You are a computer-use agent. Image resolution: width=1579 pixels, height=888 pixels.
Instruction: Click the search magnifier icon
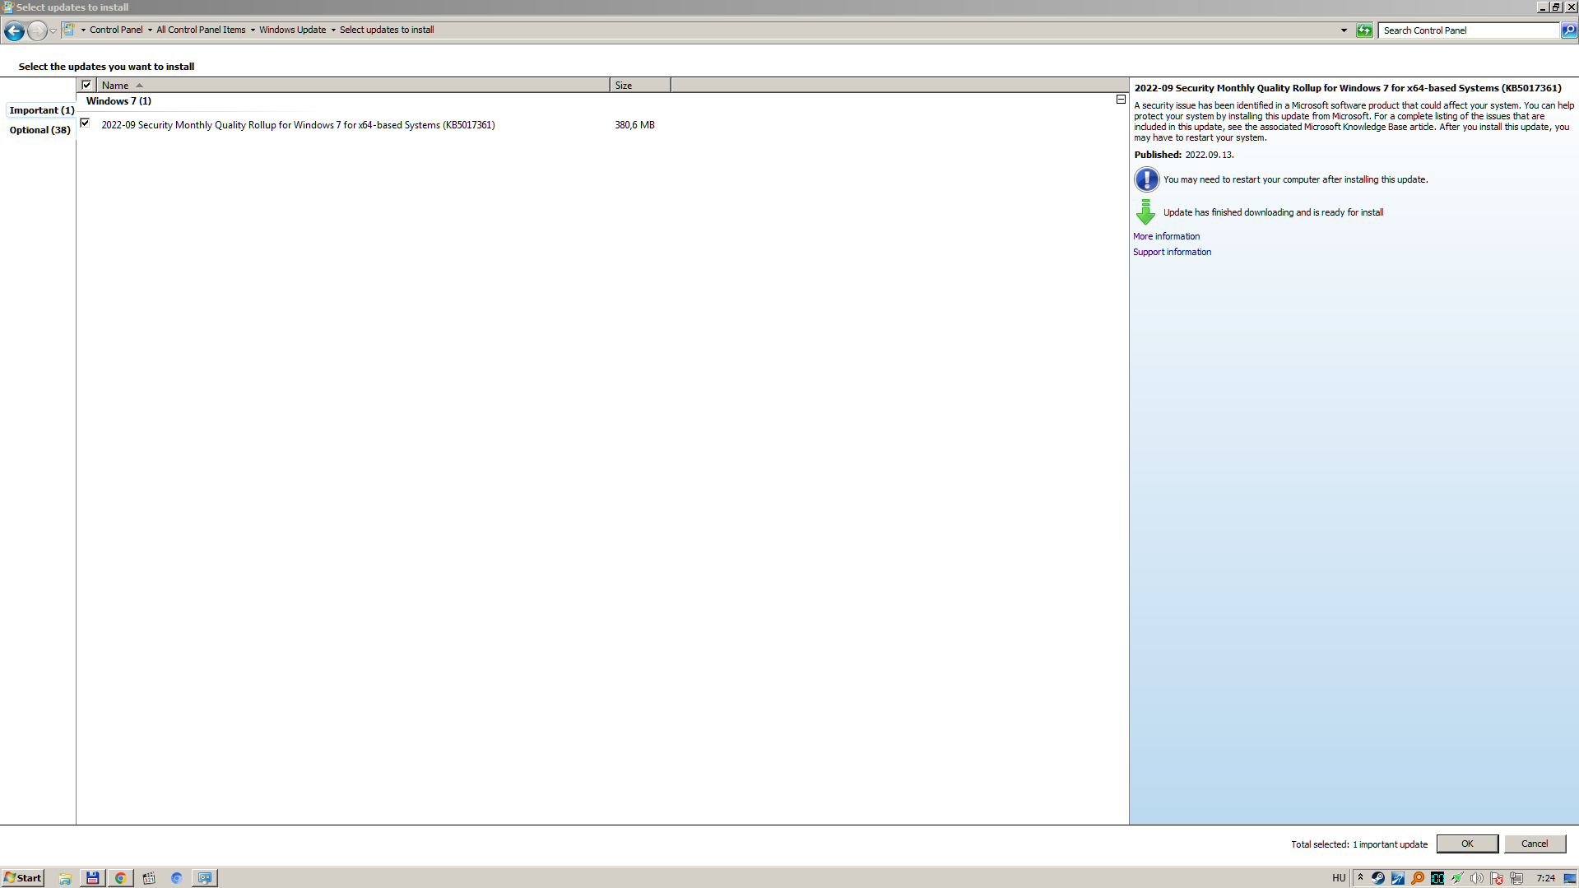tap(1569, 30)
